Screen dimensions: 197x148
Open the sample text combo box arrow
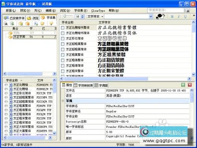pos(151,17)
